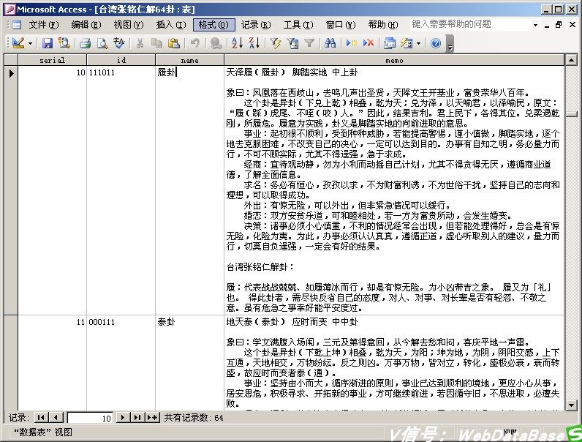Click the vertical scrollbar up arrow
This screenshot has width=582, height=442.
571,60
